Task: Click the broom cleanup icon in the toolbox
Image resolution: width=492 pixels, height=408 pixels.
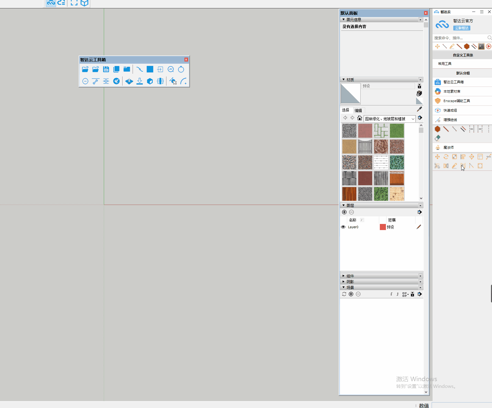Action: (x=116, y=81)
